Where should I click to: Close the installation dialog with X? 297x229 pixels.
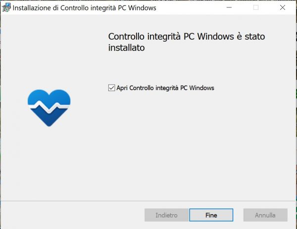283,7
